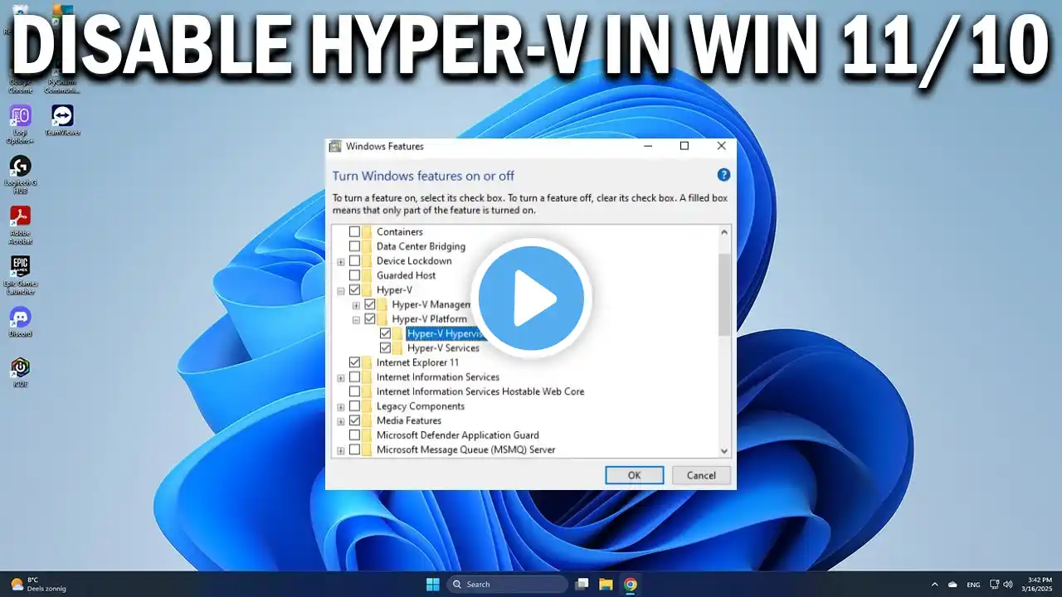Click the Windows Features title bar icon

click(335, 146)
